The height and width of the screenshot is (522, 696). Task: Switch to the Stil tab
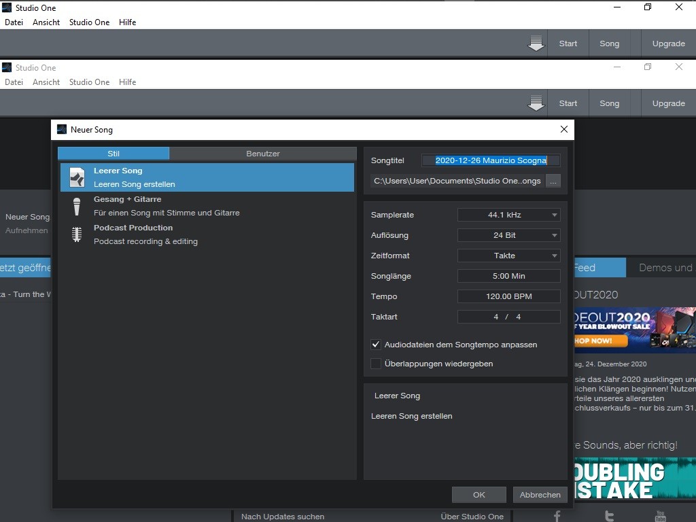[114, 154]
